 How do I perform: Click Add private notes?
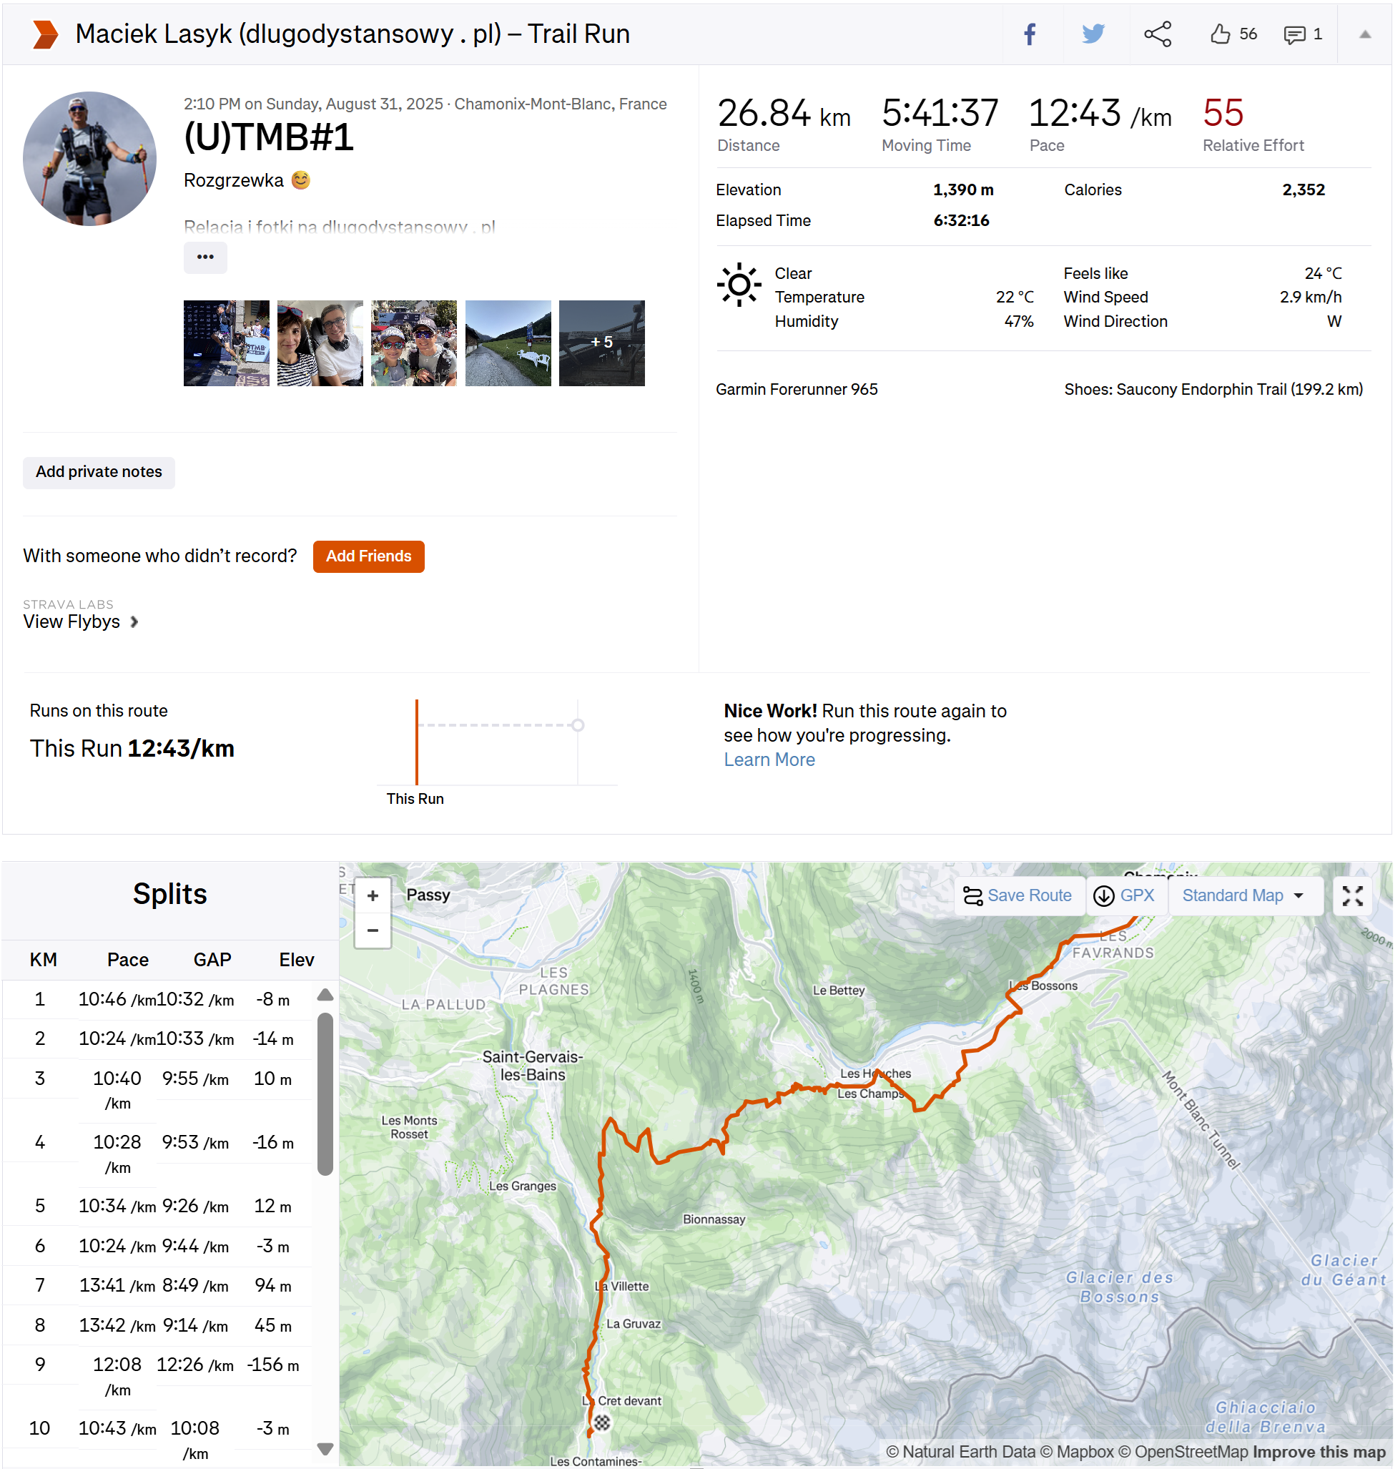(x=99, y=472)
